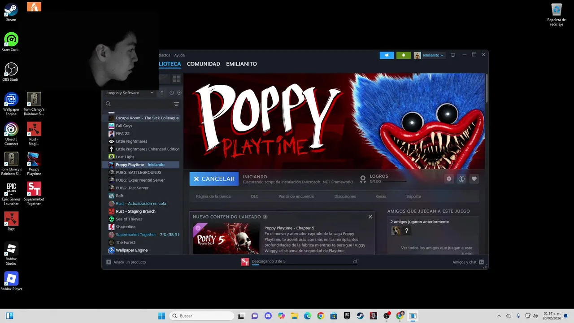The width and height of the screenshot is (574, 323).
Task: Select Supermarket Together downloading entry
Action: coord(143,235)
